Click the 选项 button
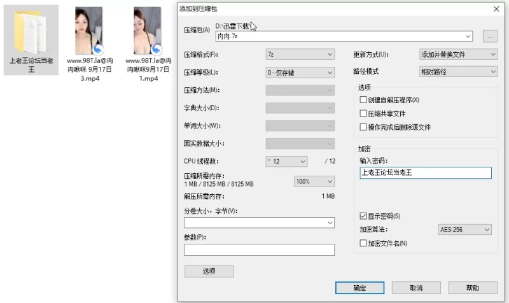 (x=209, y=271)
